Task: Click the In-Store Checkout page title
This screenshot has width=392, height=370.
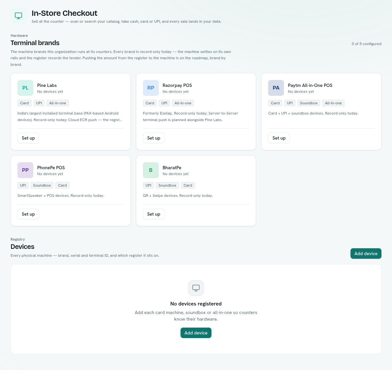Action: (65, 13)
